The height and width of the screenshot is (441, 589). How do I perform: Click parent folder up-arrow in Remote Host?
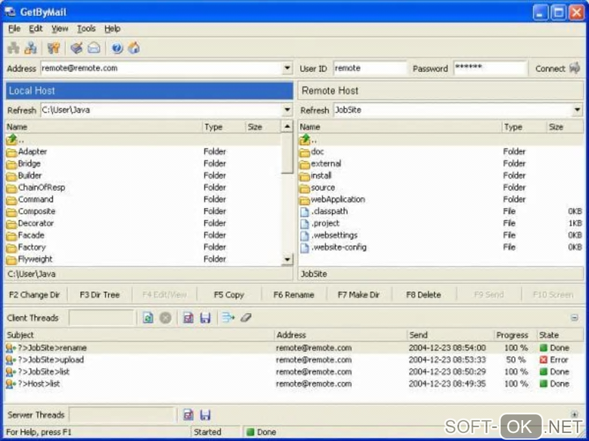[305, 139]
